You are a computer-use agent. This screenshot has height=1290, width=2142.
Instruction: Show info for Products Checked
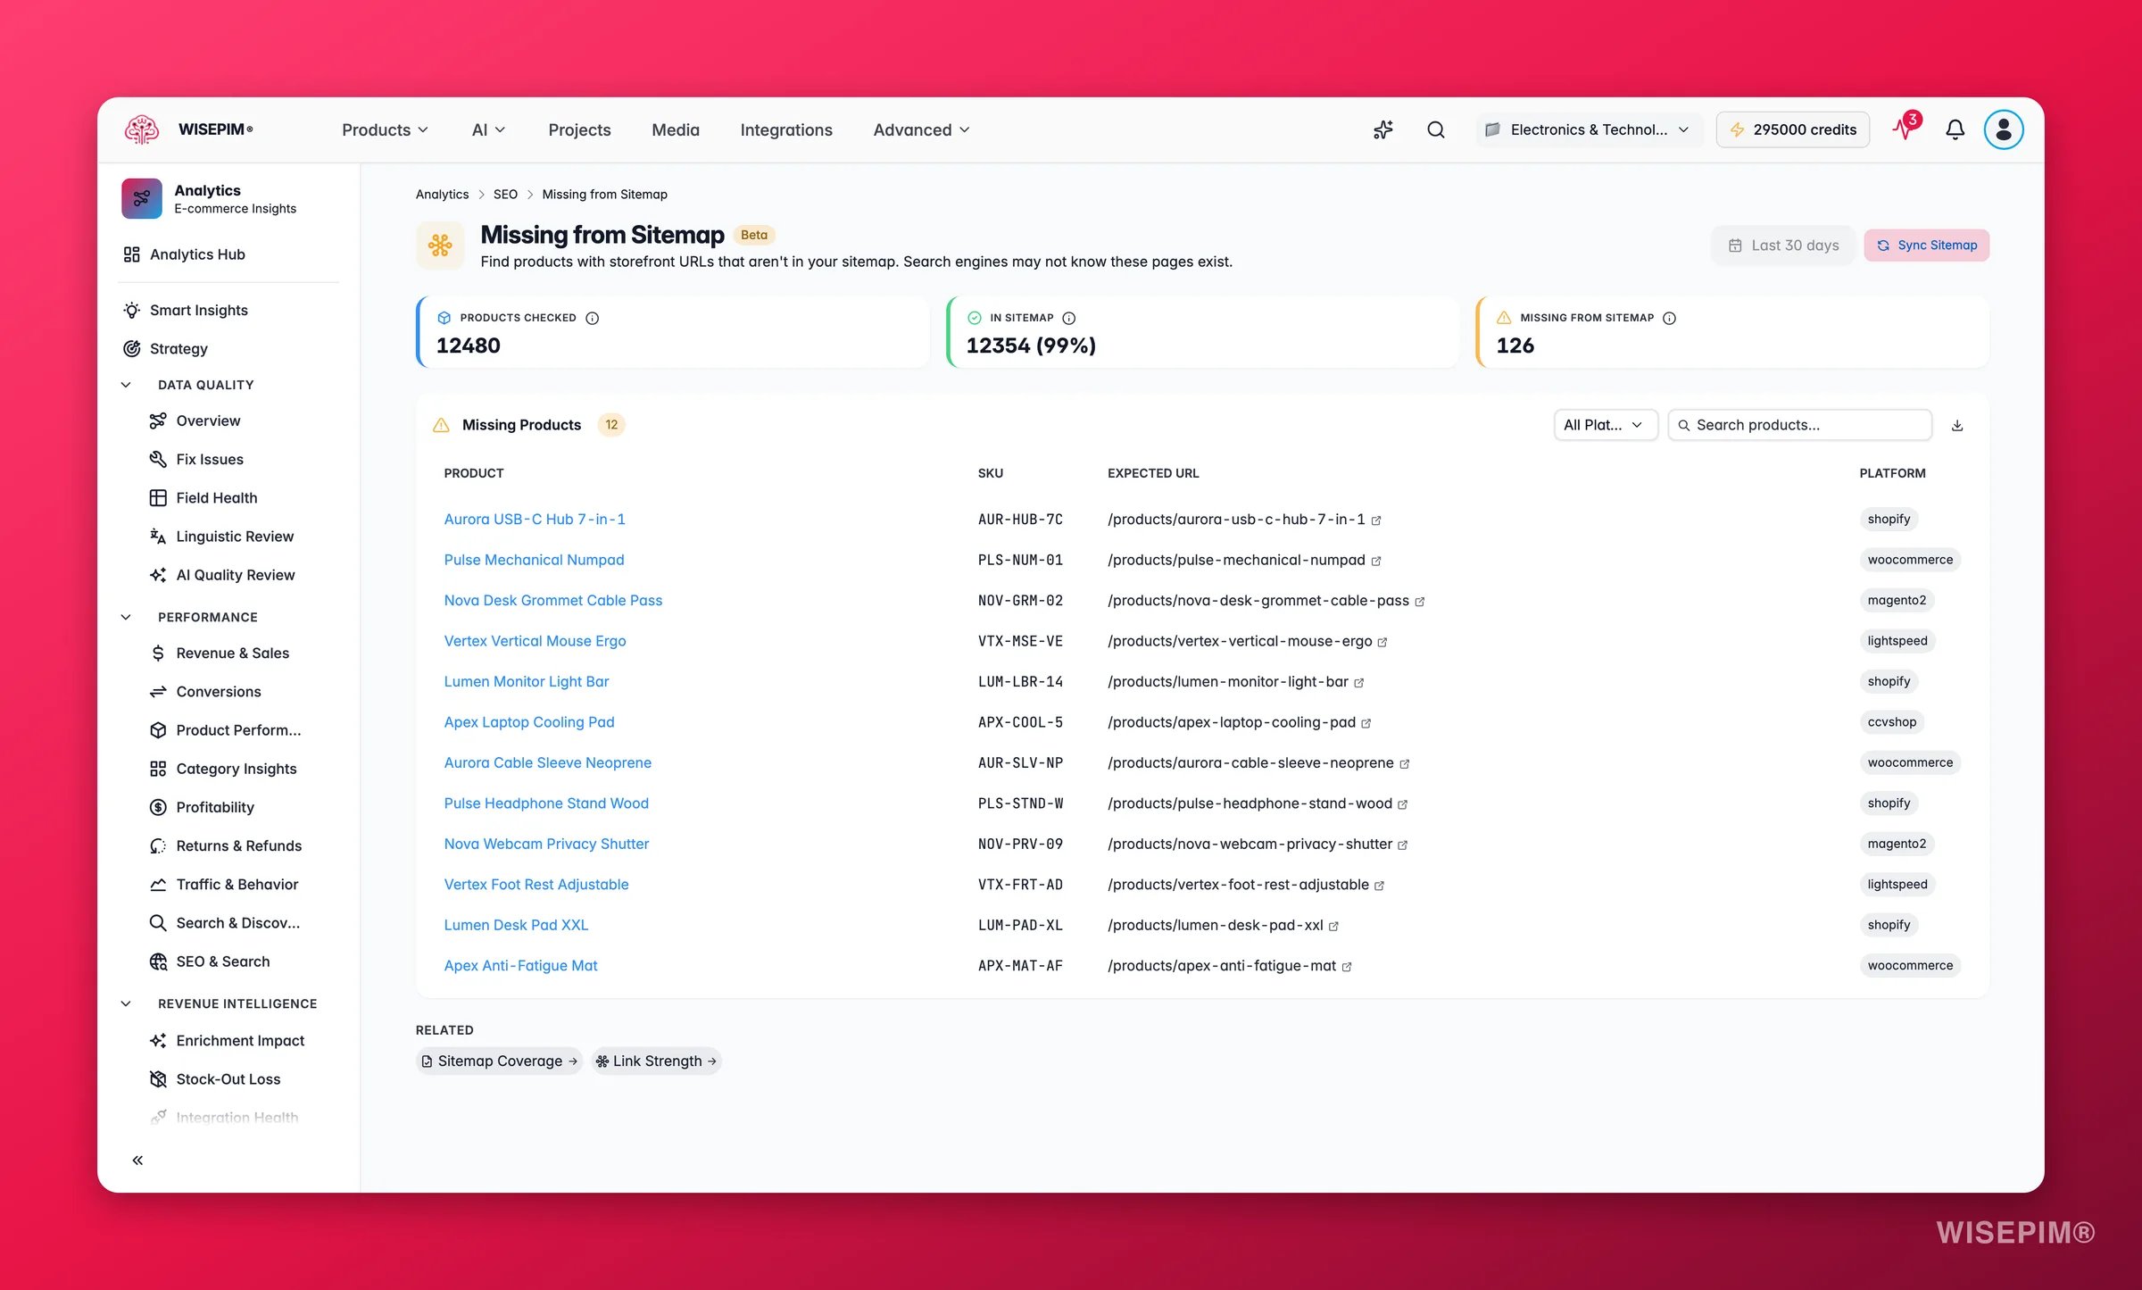click(592, 318)
